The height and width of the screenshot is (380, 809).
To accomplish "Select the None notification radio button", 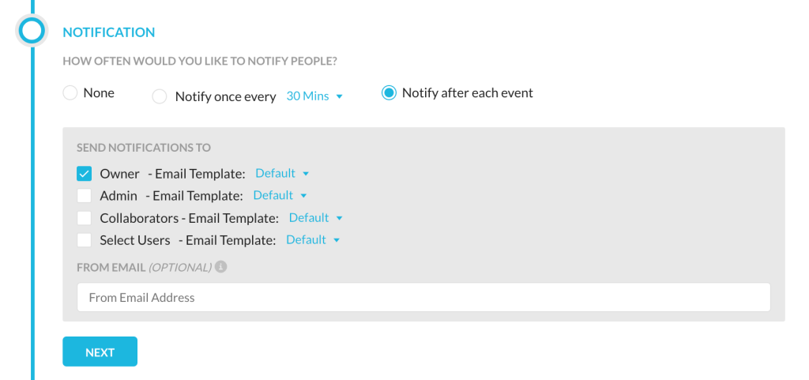I will (70, 93).
